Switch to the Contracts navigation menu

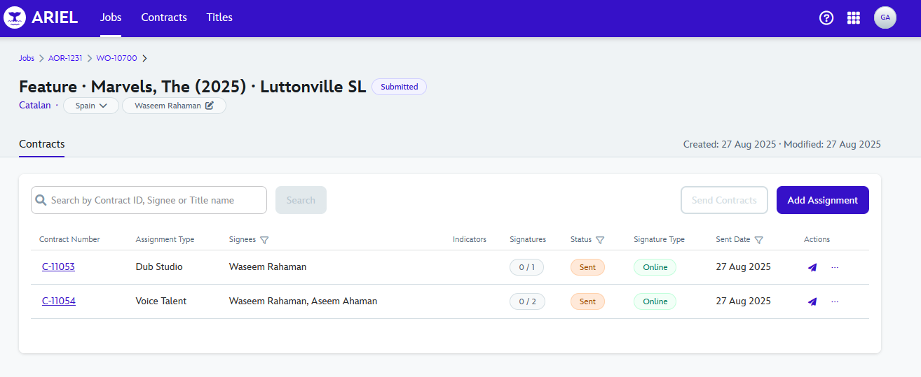coord(164,17)
